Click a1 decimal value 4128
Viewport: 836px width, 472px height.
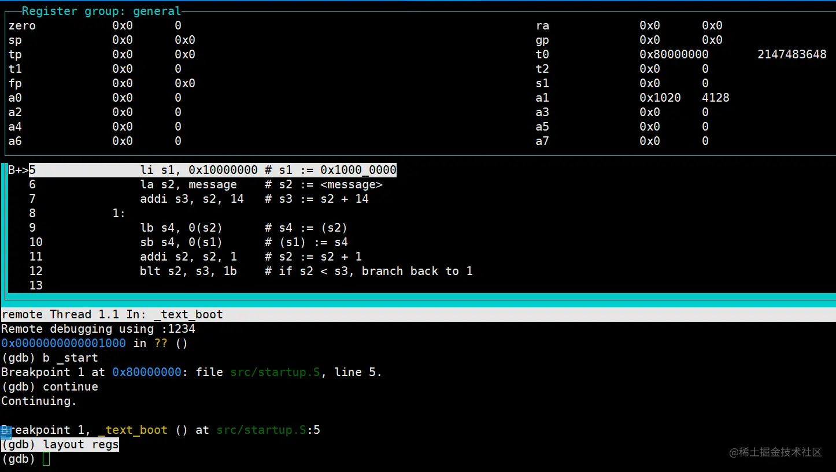(x=716, y=98)
